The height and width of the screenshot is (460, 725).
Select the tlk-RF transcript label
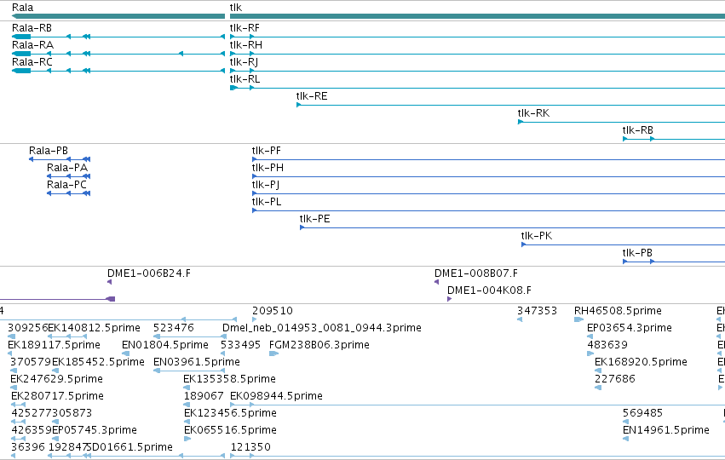point(245,28)
